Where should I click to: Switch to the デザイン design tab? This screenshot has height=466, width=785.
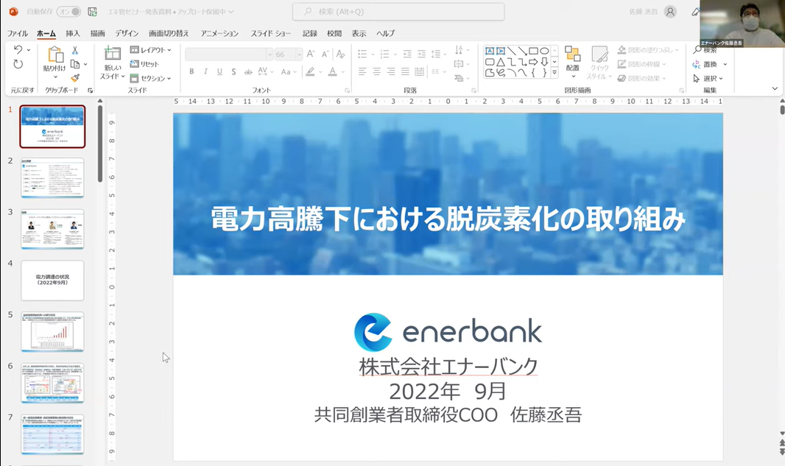[127, 34]
